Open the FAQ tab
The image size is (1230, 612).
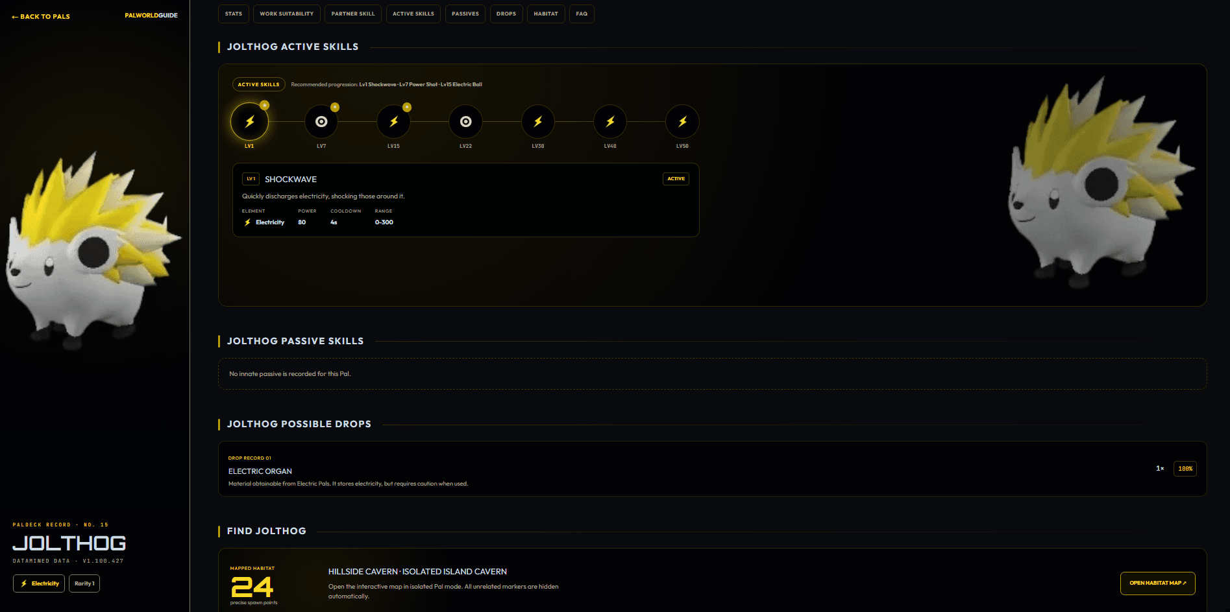tap(582, 14)
